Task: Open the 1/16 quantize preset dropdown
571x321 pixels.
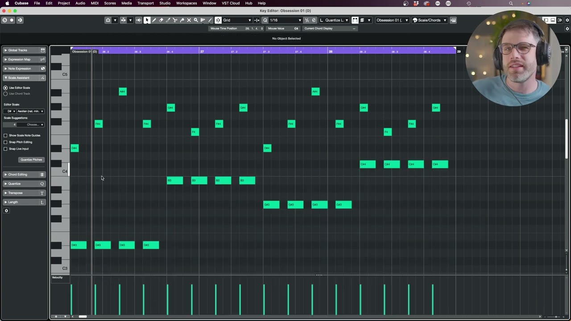Action: pyautogui.click(x=285, y=20)
